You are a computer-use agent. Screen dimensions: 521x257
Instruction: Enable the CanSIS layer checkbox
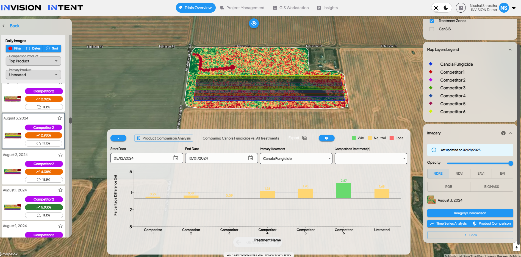[x=432, y=29]
